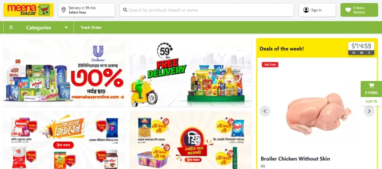Image resolution: width=382 pixels, height=169 pixels.
Task: Open the 59 min Free Delivery banner
Action: tap(191, 73)
